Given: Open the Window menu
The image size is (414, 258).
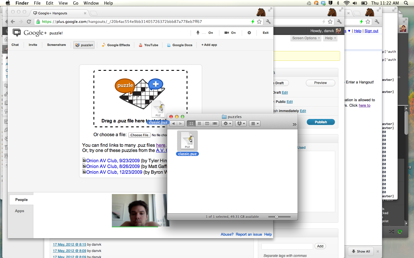Looking at the screenshot, I should pyautogui.click(x=91, y=3).
